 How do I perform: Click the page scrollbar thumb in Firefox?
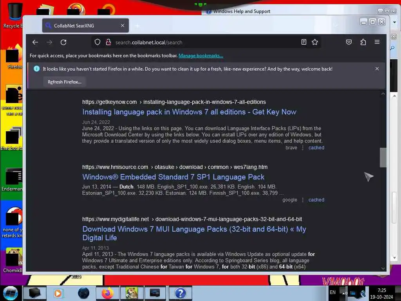pyautogui.click(x=383, y=158)
